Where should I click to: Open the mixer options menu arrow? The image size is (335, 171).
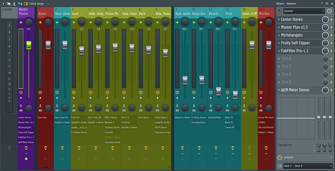3,3
